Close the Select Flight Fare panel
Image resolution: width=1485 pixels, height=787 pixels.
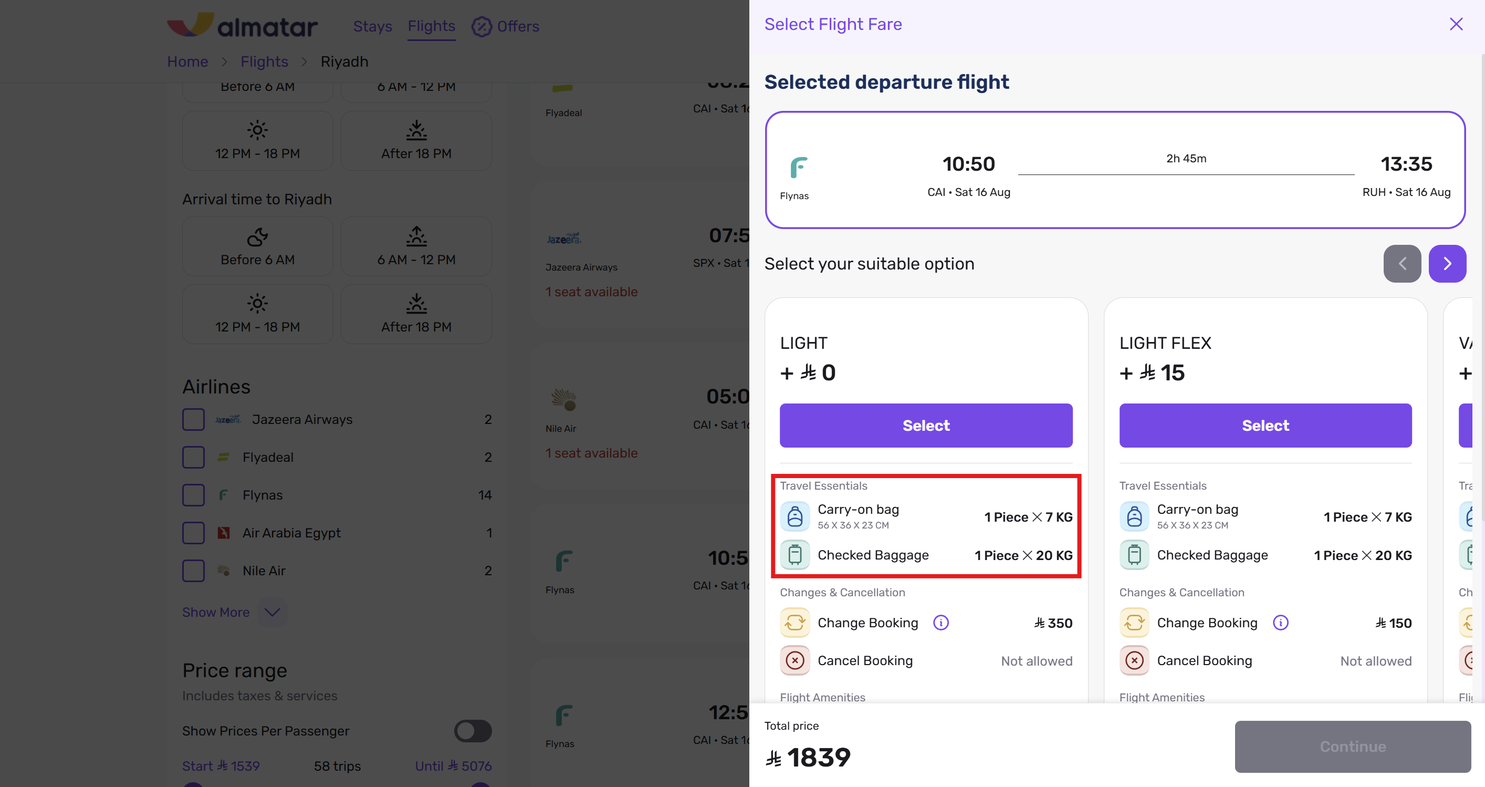[1456, 24]
